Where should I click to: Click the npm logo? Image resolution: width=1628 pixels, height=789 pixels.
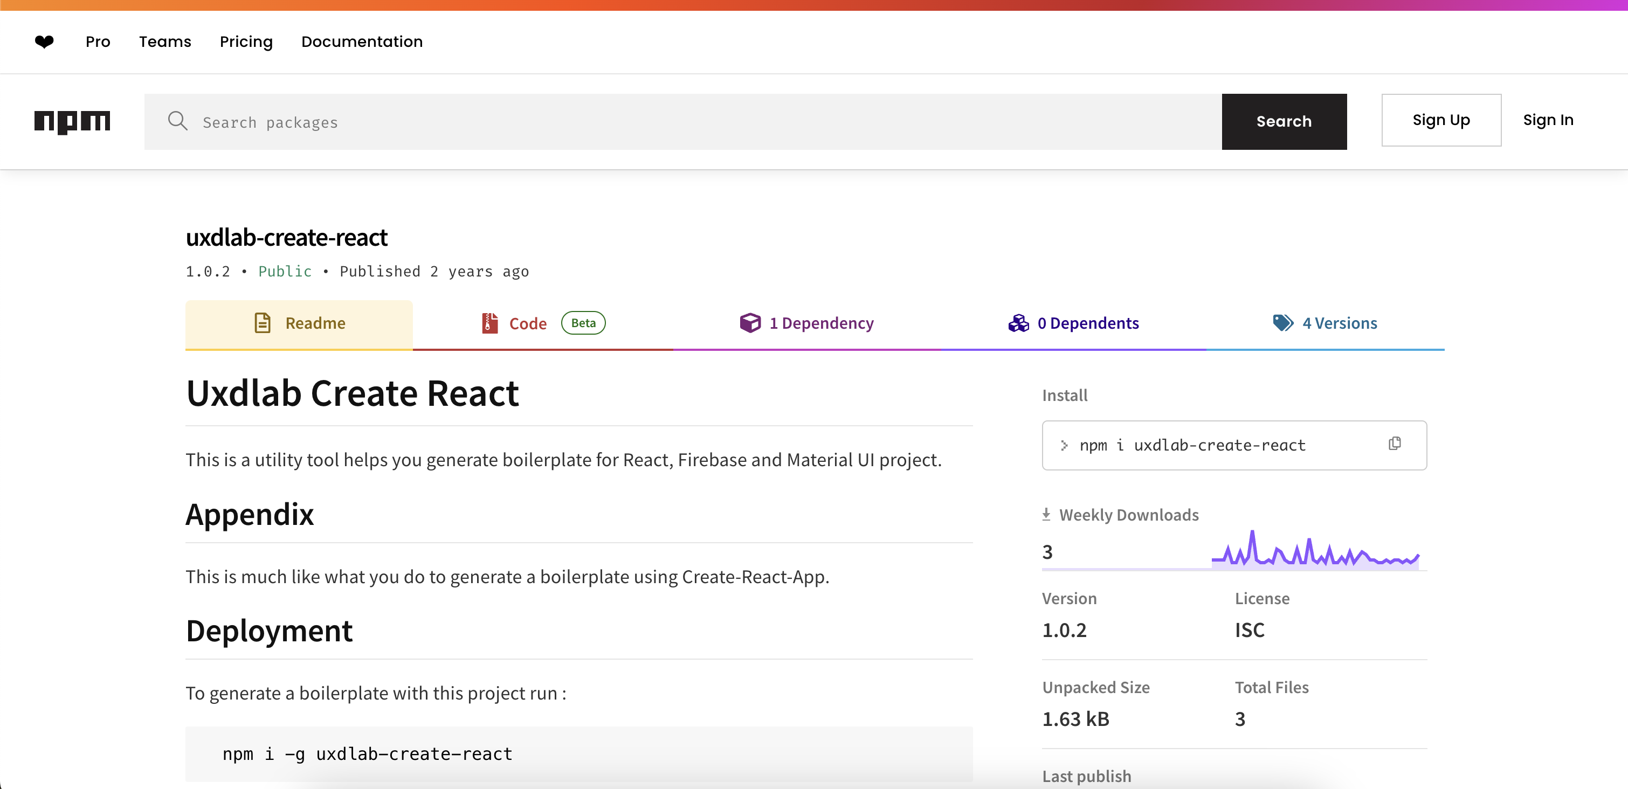tap(72, 121)
